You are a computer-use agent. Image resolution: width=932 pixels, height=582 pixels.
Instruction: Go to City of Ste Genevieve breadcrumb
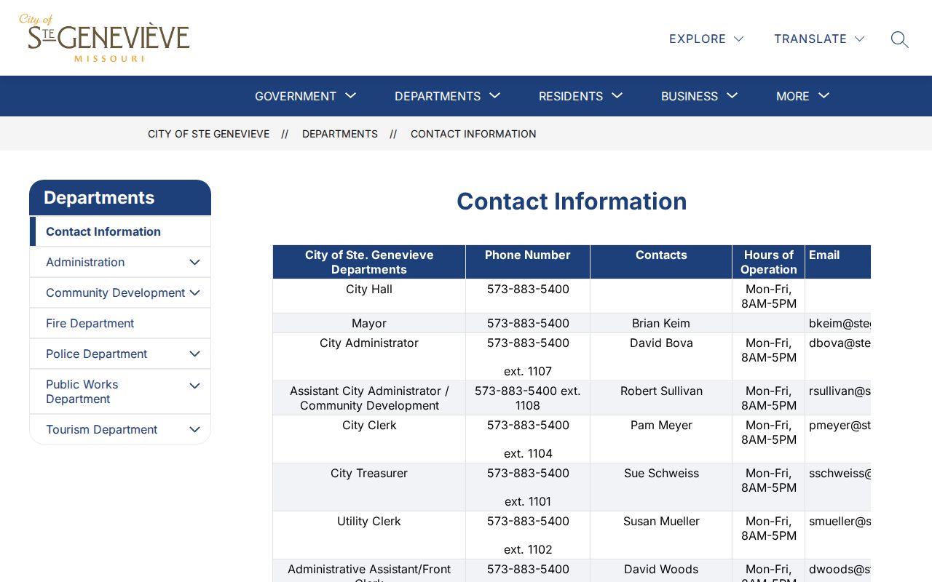[x=208, y=134]
